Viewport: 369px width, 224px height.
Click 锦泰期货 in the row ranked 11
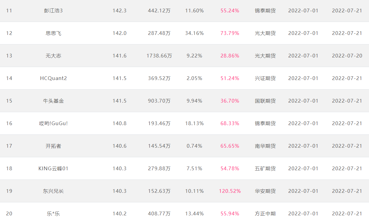265,11
